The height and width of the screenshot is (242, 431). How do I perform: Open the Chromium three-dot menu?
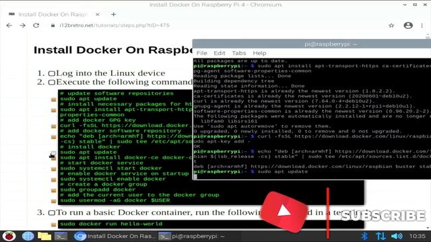422,26
